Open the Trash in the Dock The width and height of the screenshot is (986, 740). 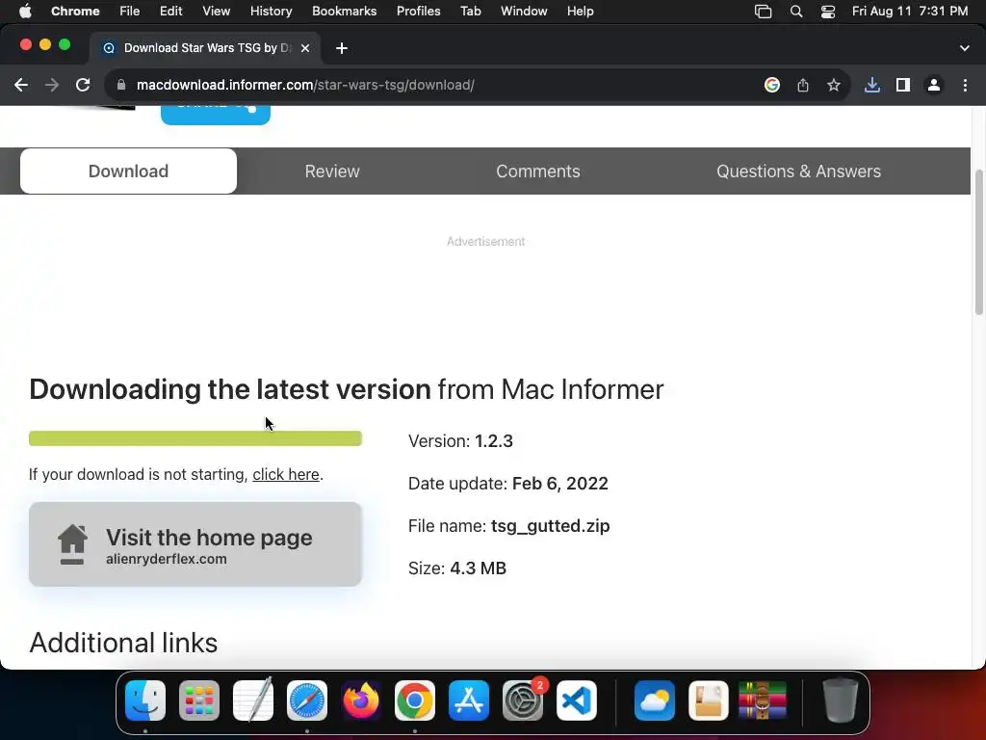tap(840, 700)
